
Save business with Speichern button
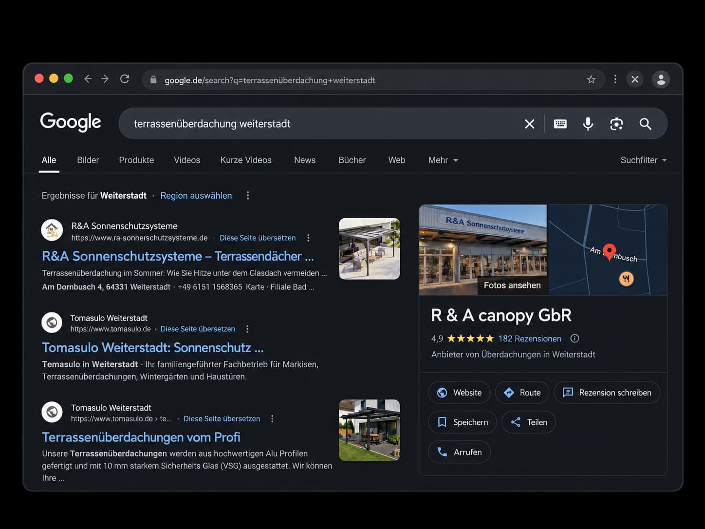(x=463, y=422)
